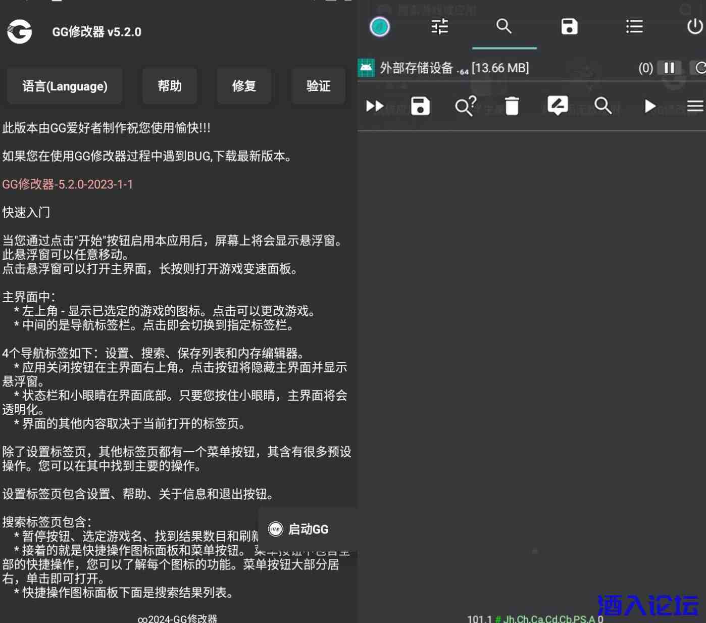The image size is (706, 623).
Task: Open the Settings tab with sliders icon
Action: tap(439, 26)
